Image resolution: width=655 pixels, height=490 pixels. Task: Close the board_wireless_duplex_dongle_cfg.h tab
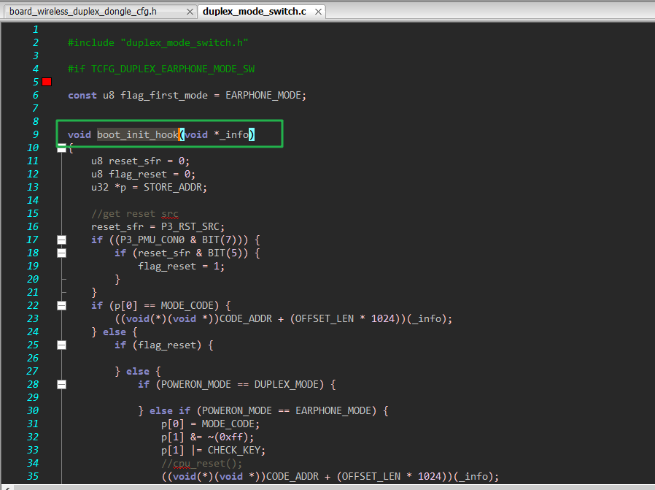(190, 12)
